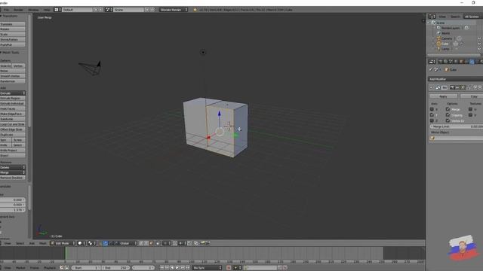
Task: Open the No Sync dropdown in timeline
Action: 207,268
